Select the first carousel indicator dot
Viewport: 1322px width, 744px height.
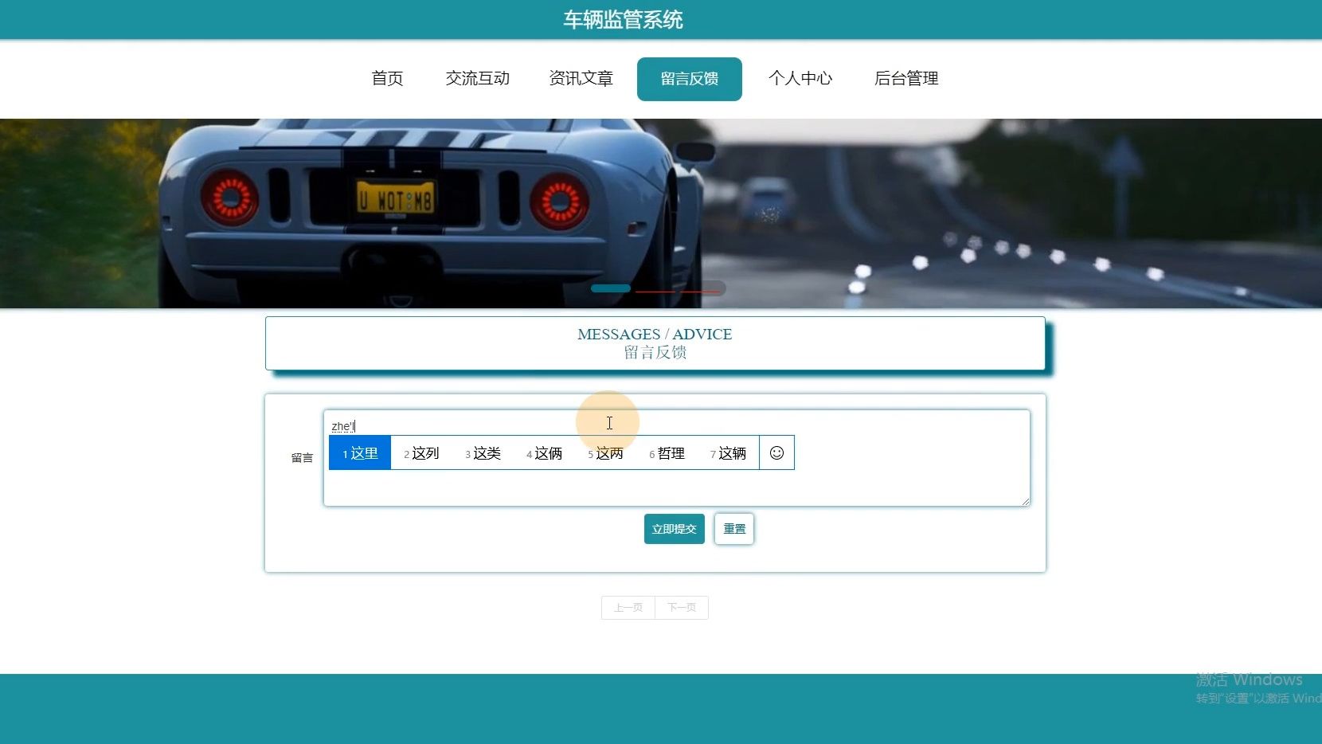click(x=610, y=288)
